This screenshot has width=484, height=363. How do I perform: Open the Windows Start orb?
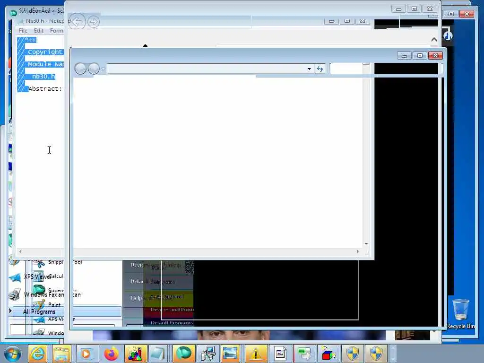pos(12,354)
